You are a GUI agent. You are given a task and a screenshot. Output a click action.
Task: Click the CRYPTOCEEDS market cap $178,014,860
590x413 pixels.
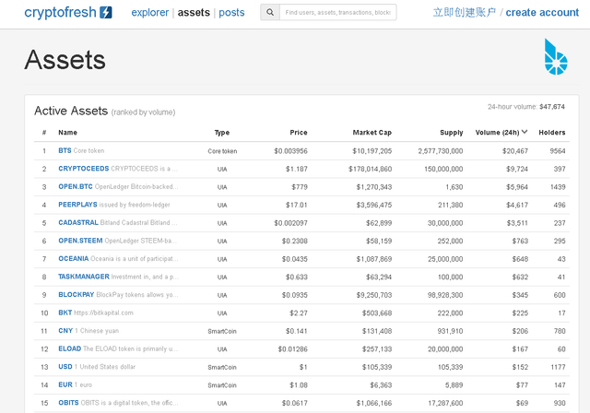point(371,170)
